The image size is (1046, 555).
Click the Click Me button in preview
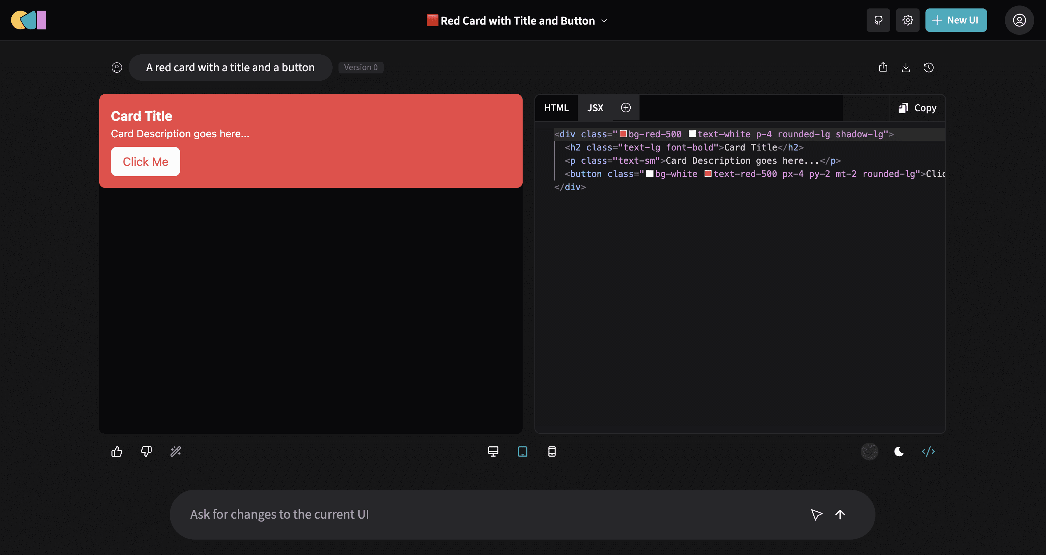tap(146, 162)
